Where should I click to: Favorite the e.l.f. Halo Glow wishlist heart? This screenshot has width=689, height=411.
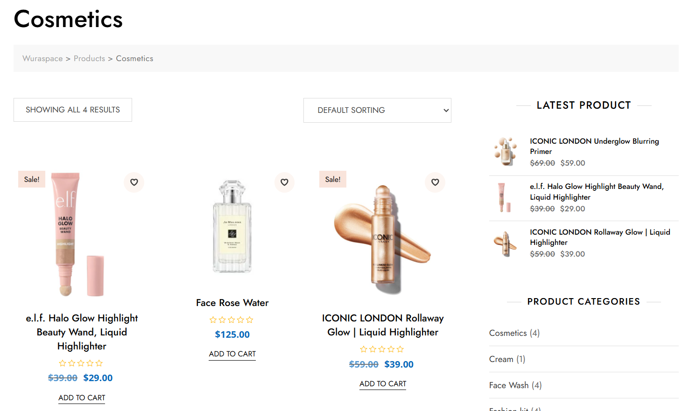[x=134, y=182]
